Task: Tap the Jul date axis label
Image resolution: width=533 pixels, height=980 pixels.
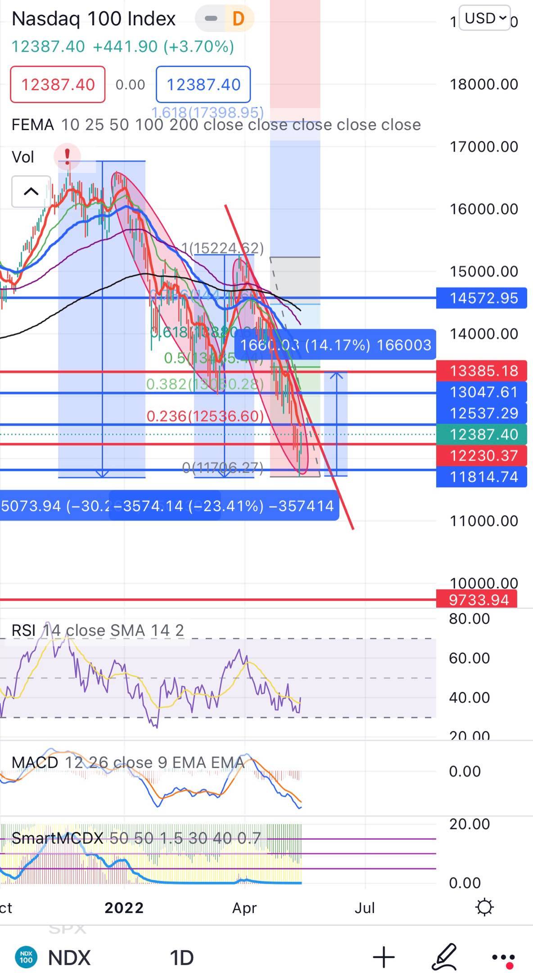Action: [x=365, y=907]
